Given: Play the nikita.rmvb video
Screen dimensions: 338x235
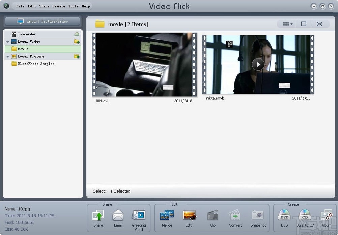Looking at the screenshot, I should point(258,64).
